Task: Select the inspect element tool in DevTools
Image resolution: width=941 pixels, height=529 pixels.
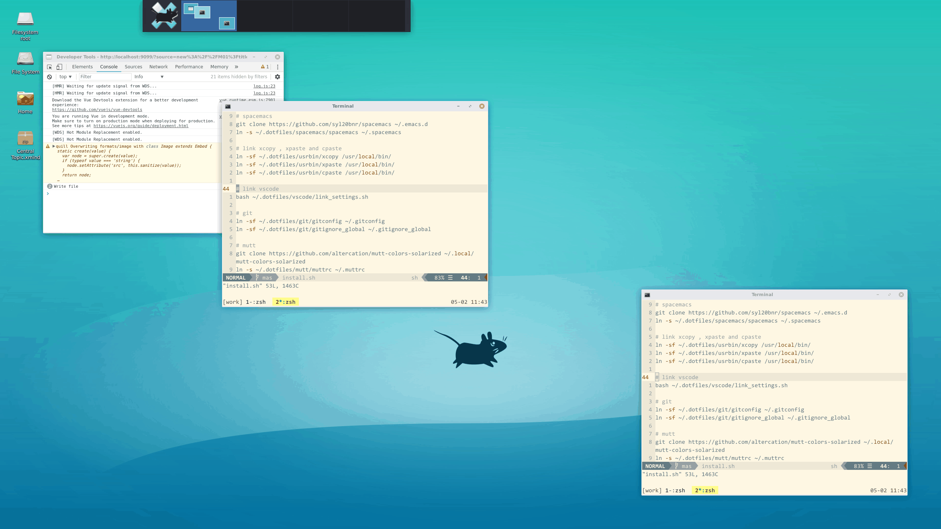Action: pos(50,67)
